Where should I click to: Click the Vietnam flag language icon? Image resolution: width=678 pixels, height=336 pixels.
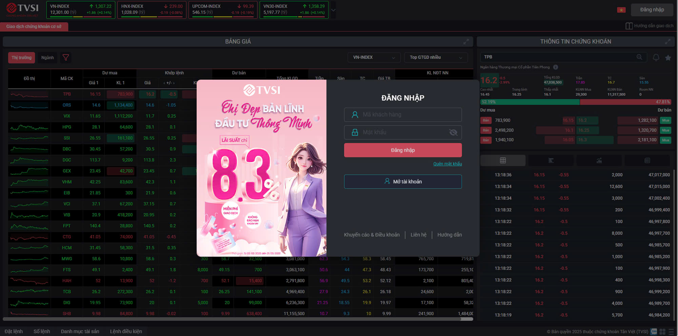[621, 10]
